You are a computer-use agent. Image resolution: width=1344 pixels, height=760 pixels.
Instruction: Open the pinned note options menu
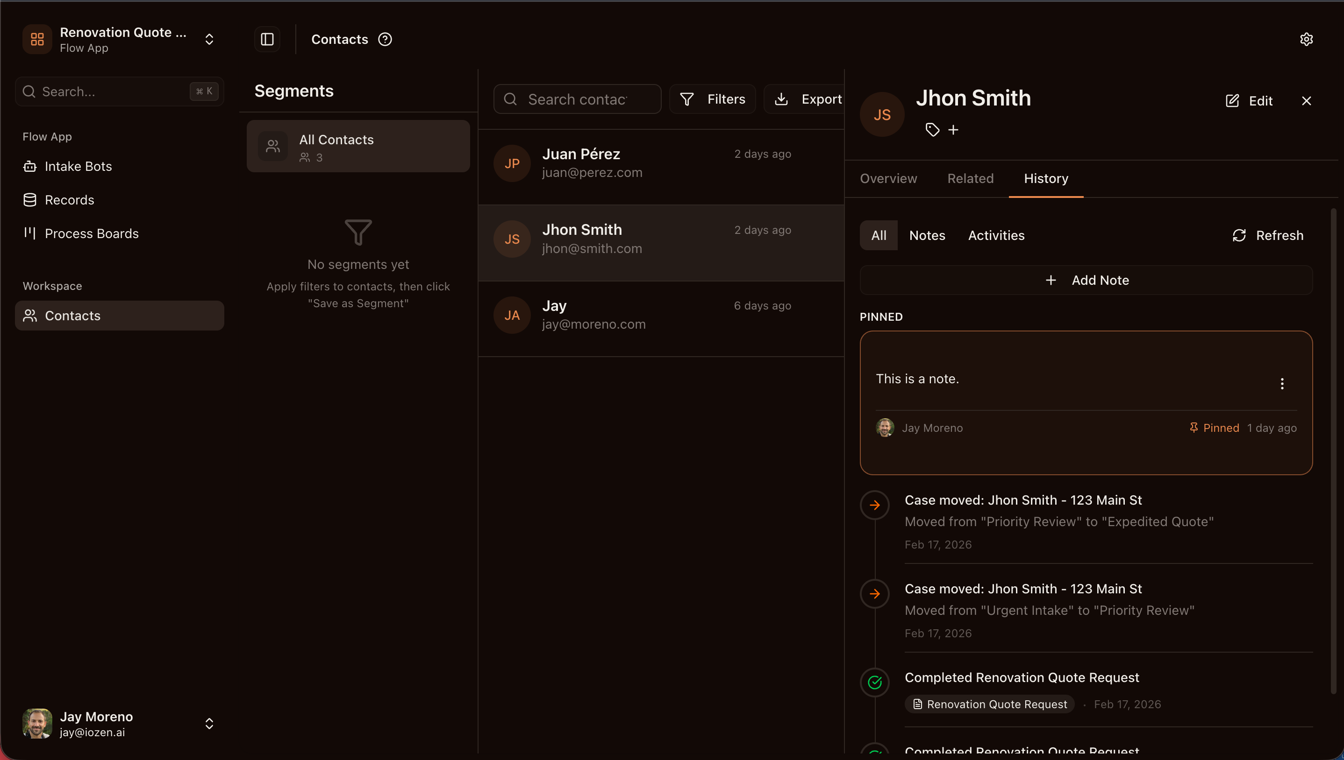(x=1282, y=383)
